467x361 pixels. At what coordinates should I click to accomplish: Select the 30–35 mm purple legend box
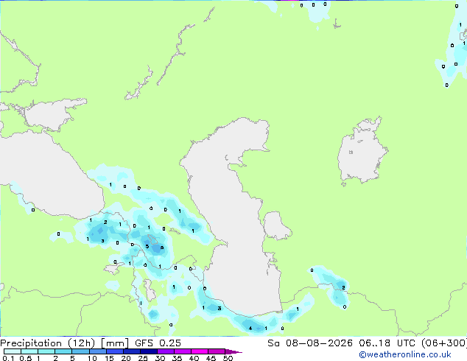(x=166, y=351)
